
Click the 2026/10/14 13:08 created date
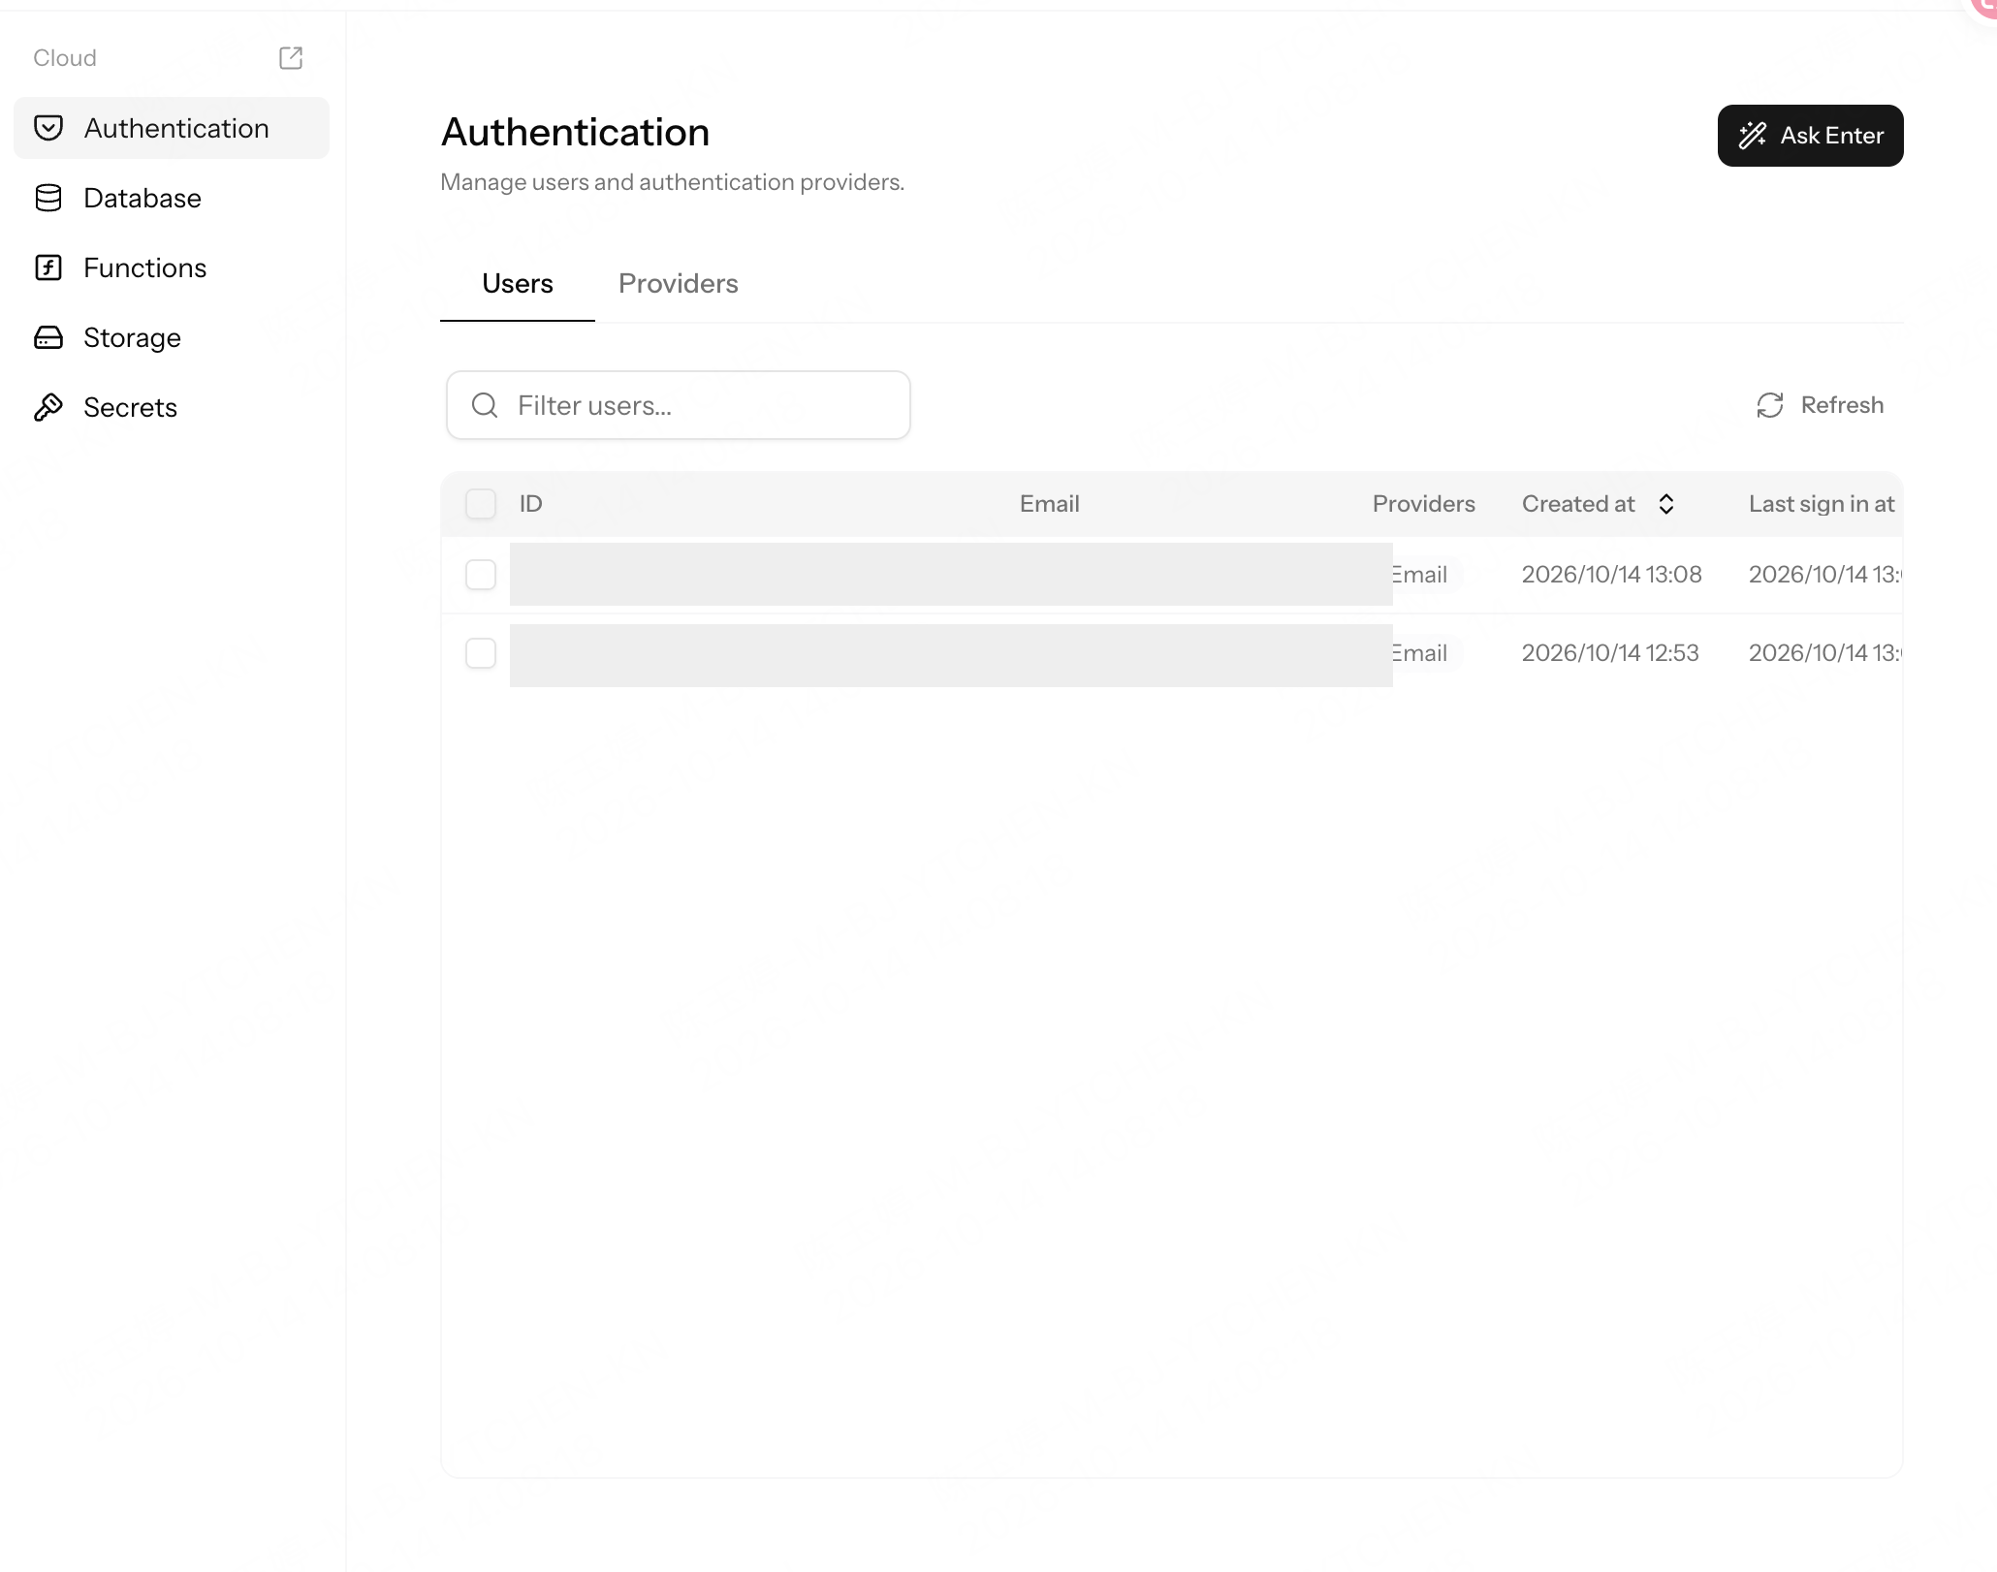click(x=1611, y=575)
